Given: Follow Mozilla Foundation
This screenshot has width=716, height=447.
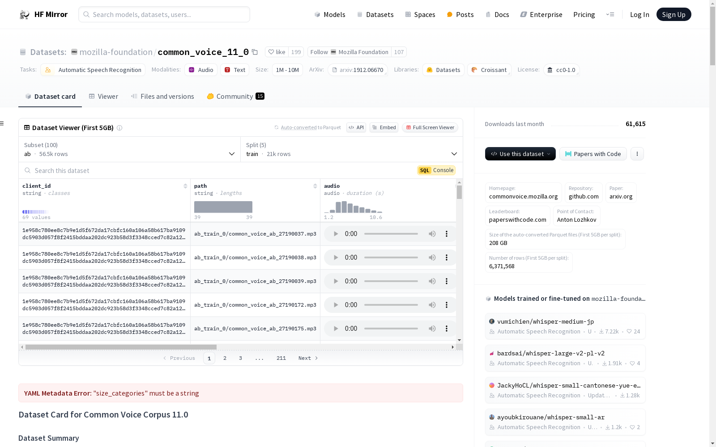Looking at the screenshot, I should coord(349,52).
